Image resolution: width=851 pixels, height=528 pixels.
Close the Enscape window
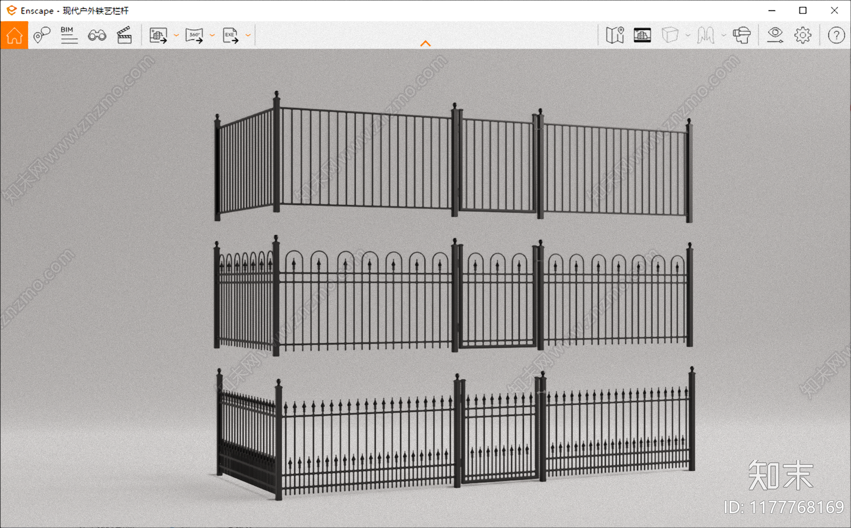[835, 11]
